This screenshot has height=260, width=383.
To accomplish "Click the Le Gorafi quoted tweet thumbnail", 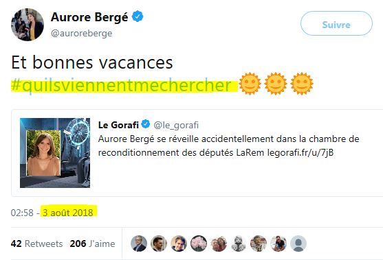I will (55, 153).
